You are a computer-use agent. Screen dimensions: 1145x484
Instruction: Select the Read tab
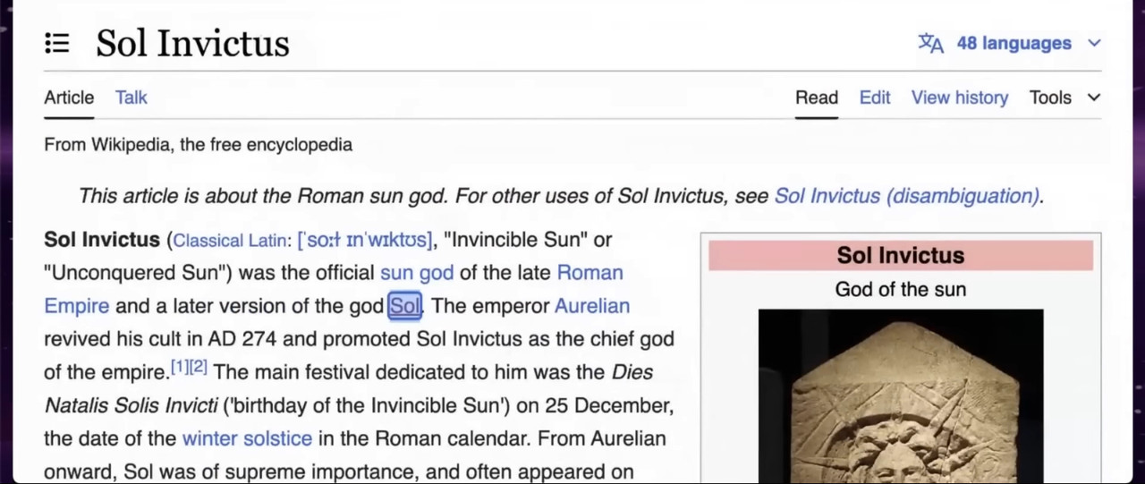coord(817,98)
